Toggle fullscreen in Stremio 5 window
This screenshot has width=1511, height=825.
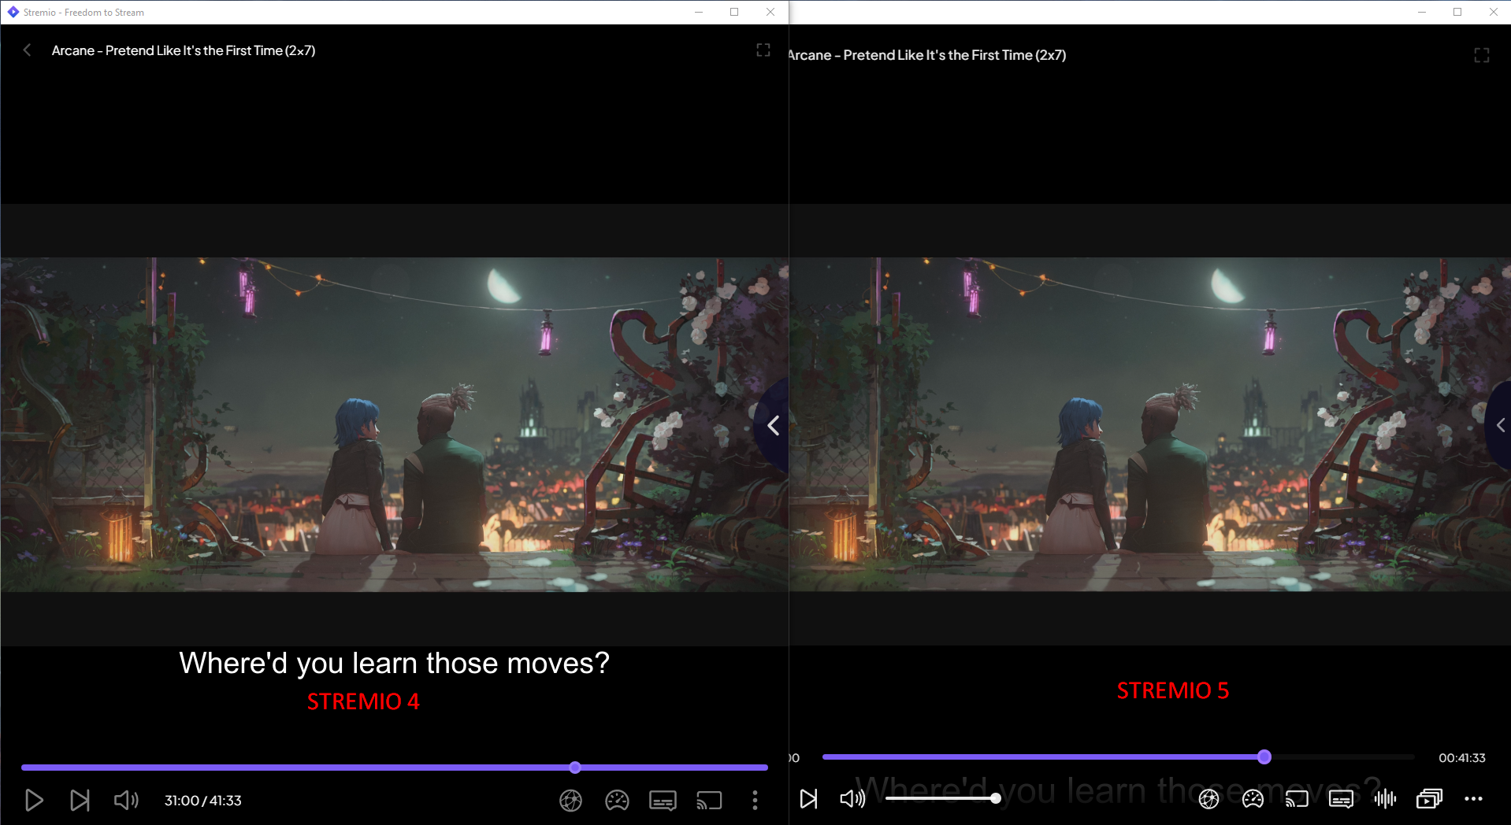pyautogui.click(x=1481, y=55)
